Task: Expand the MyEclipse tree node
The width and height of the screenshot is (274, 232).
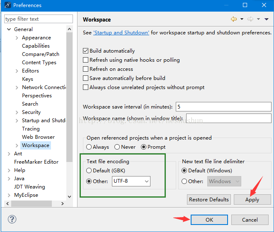Action: coord(9,195)
